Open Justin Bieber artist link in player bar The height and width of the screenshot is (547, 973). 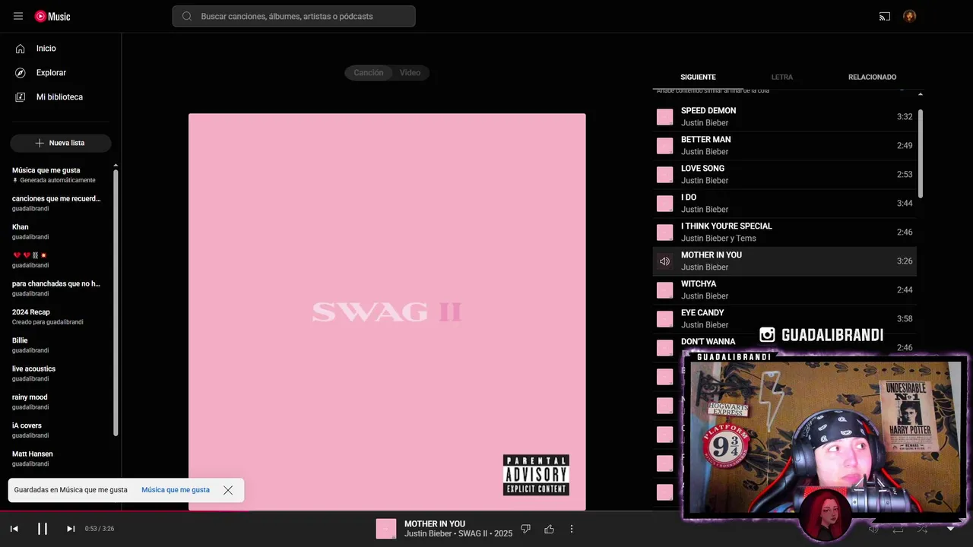tap(429, 533)
